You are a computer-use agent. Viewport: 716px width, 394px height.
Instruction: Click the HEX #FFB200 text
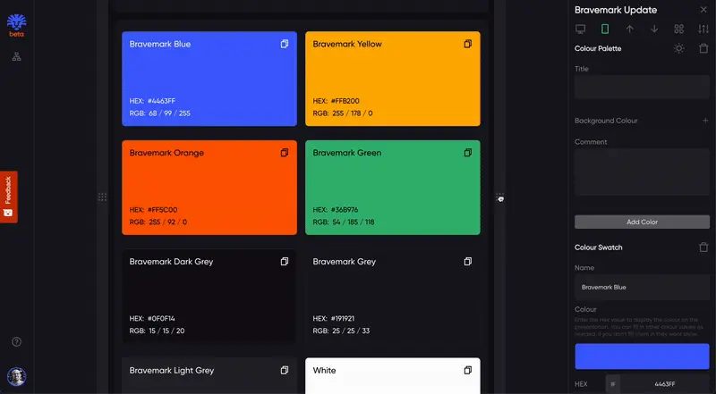tap(337, 101)
